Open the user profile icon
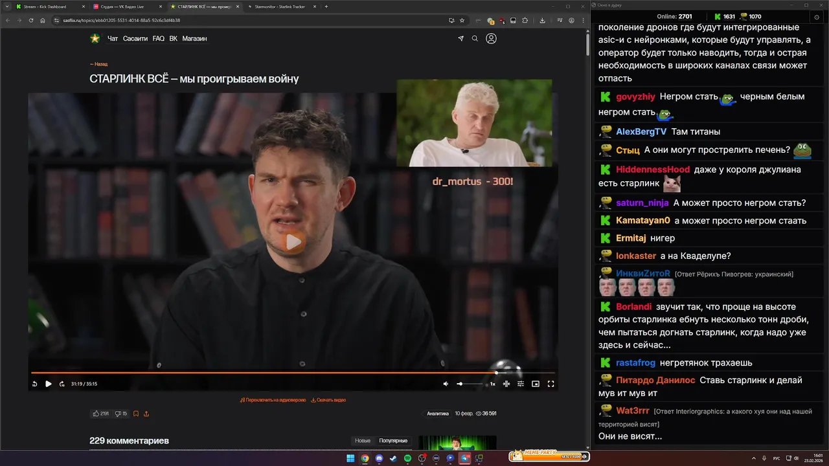Image resolution: width=829 pixels, height=466 pixels. click(491, 39)
